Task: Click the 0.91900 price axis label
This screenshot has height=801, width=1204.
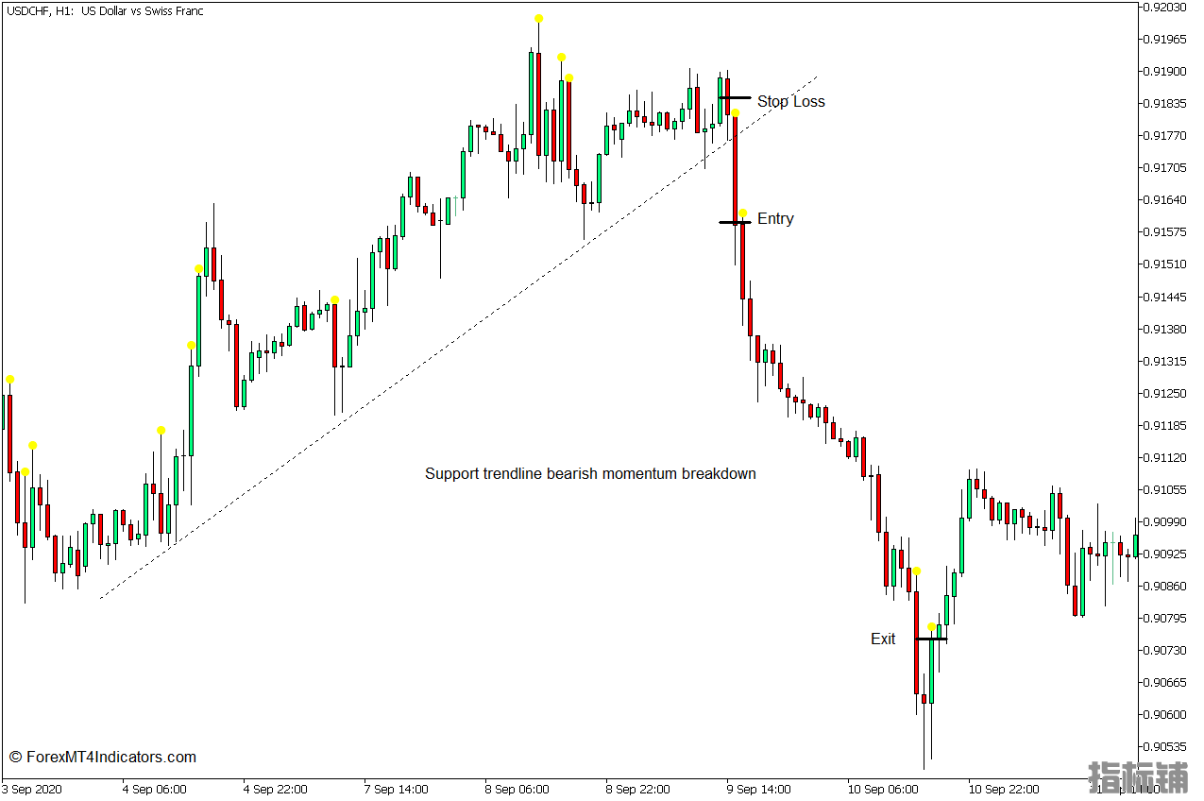Action: pos(1164,72)
